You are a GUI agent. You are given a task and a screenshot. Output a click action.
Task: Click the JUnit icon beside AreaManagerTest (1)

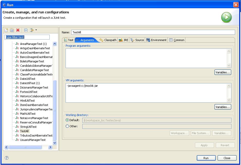point(17,44)
